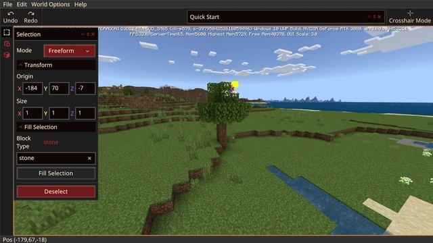Viewport: 433px width, 243px height.
Task: Click the Origin Y field showing 70
Action: [x=59, y=88]
